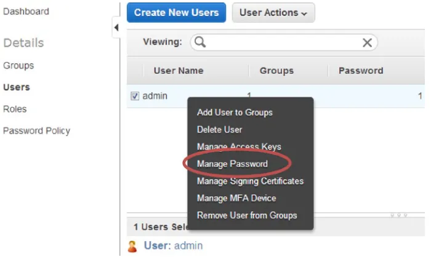Clear the Viewing search field with X
Viewport: 431px width, 257px height.
pos(367,42)
